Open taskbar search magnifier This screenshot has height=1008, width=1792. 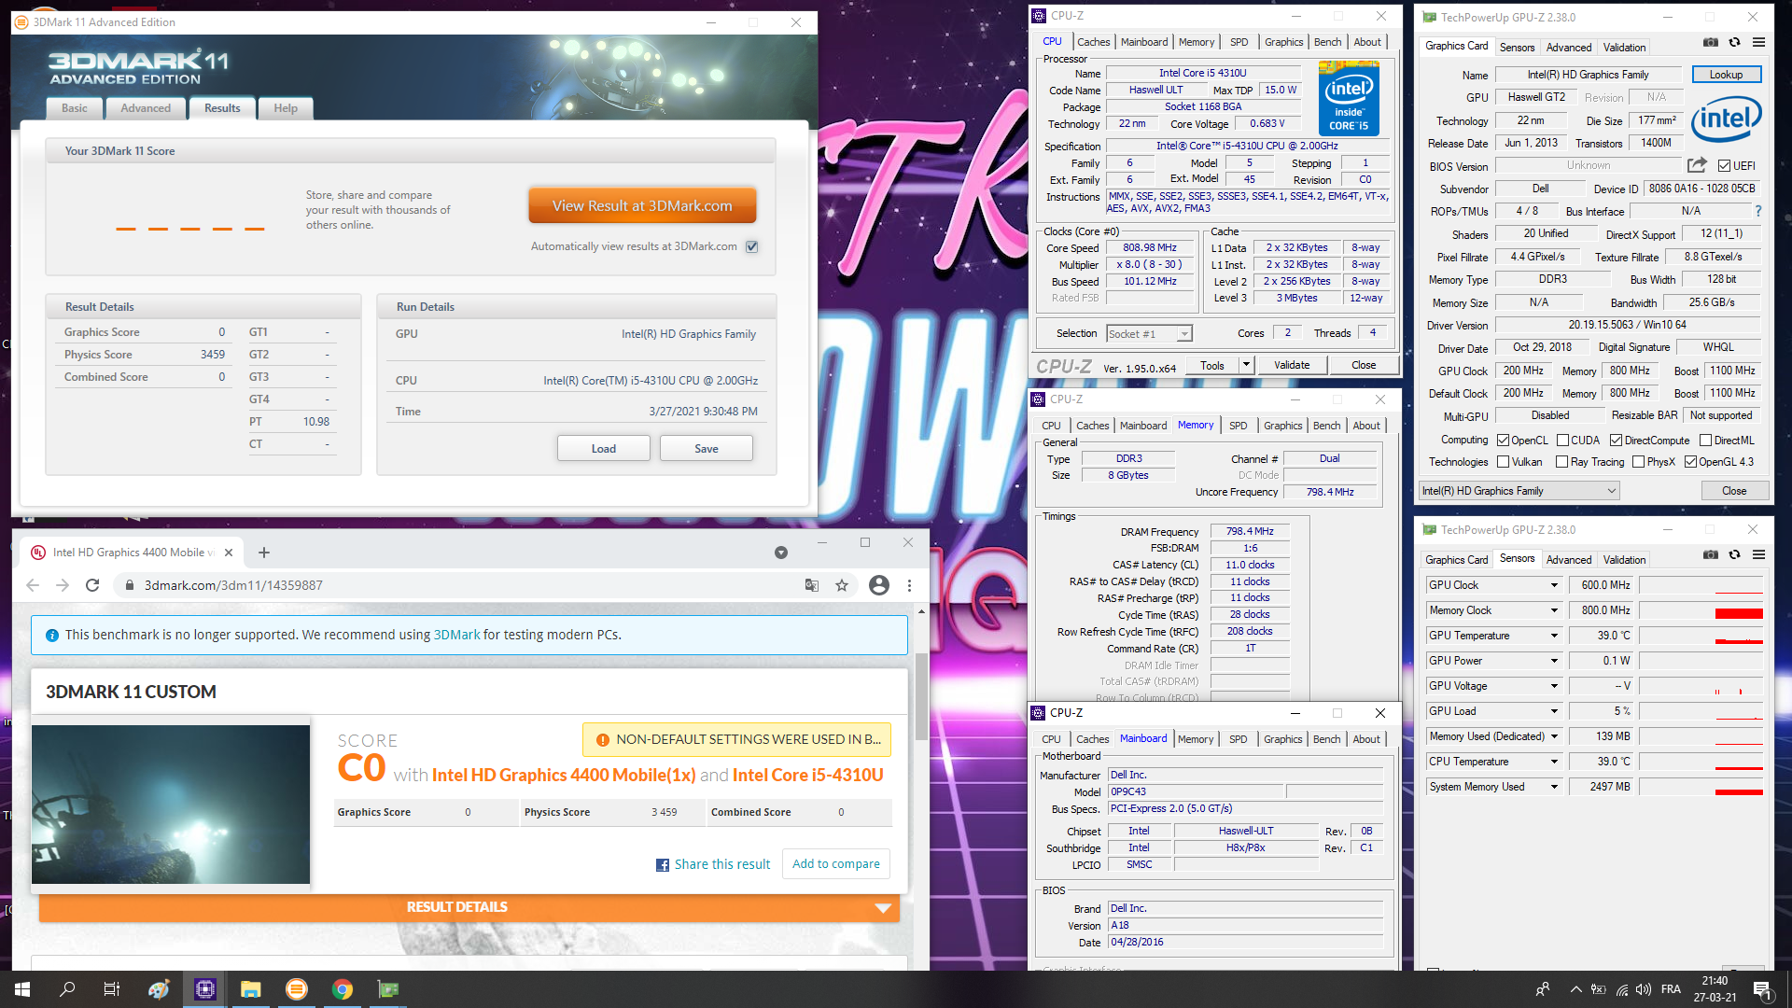click(x=67, y=989)
